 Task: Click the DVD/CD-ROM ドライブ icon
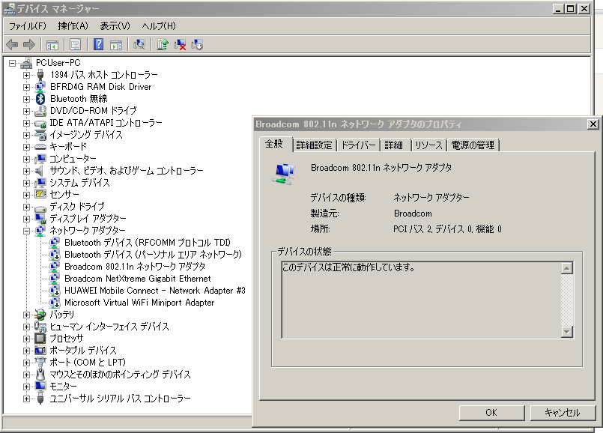(x=40, y=111)
